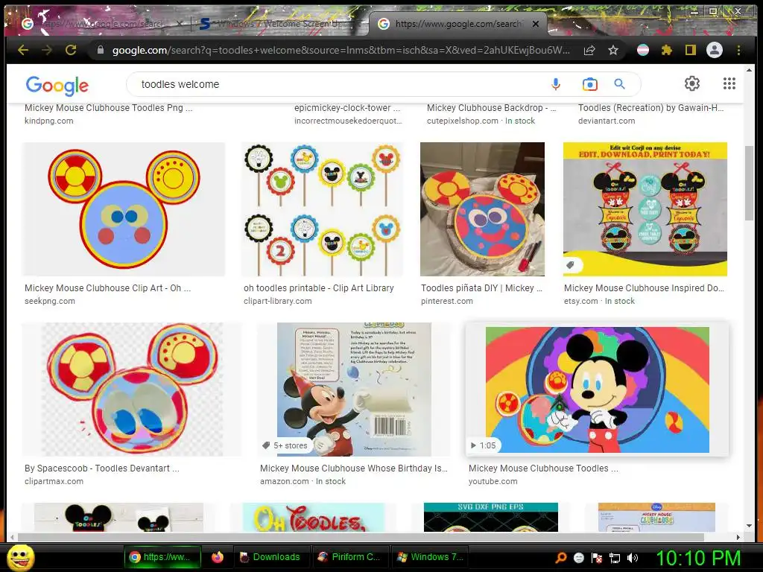Open the Downloads taskbar window
The image size is (763, 572).
point(270,557)
